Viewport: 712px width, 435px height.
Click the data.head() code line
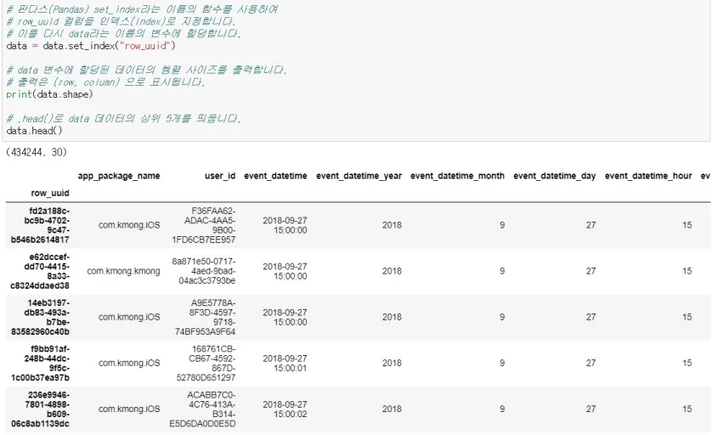coord(35,130)
